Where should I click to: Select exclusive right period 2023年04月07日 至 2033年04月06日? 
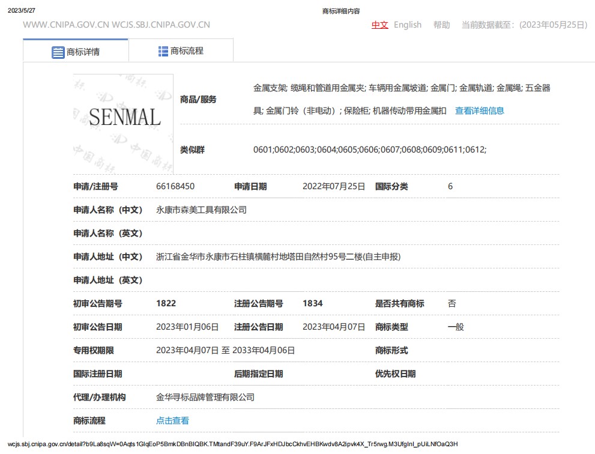[x=225, y=350]
